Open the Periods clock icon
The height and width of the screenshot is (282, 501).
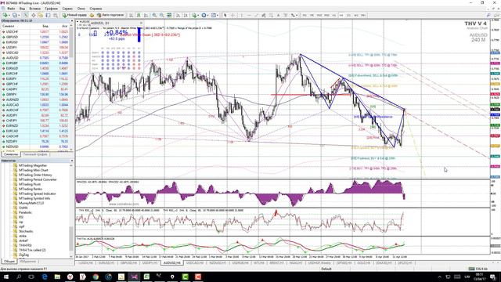pos(204,15)
